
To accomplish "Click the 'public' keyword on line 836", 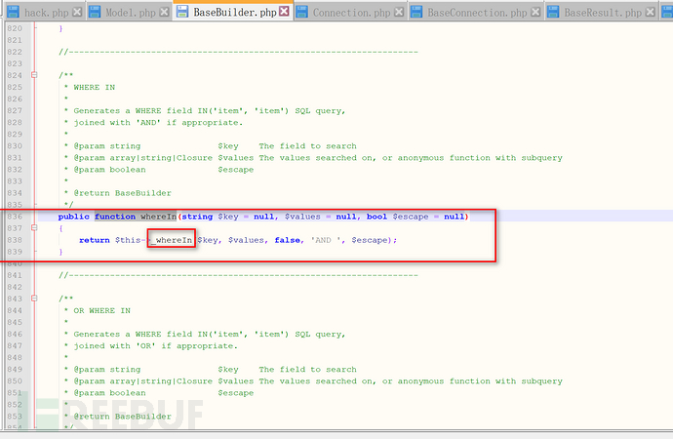I will (x=74, y=217).
